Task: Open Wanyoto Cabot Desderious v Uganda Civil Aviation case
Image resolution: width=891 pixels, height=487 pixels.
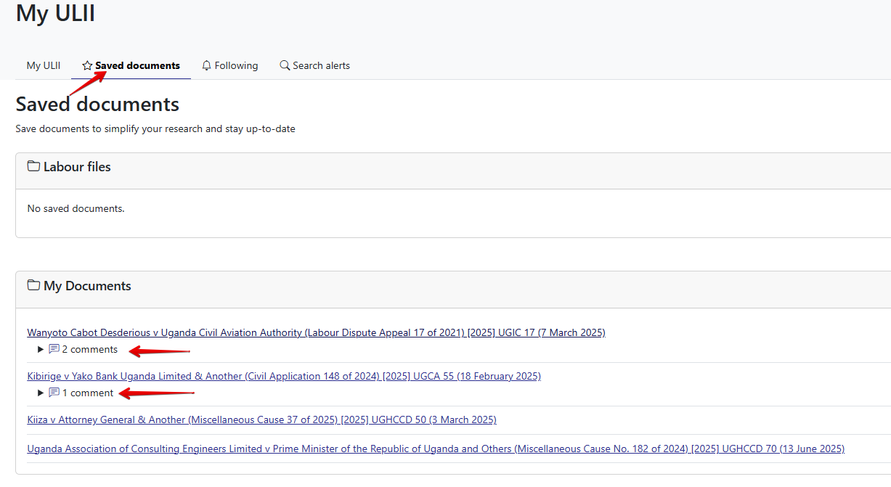Action: (316, 333)
